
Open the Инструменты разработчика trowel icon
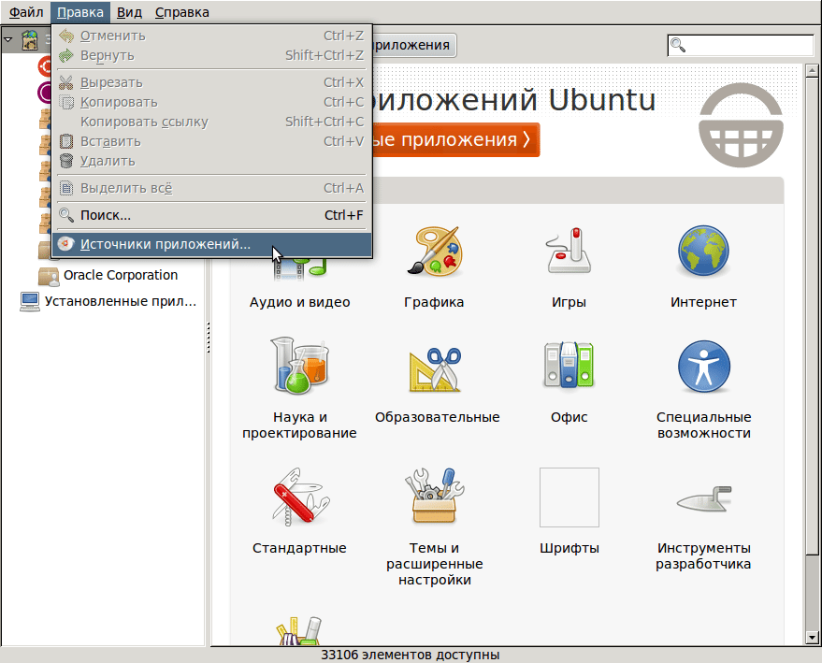tap(704, 498)
